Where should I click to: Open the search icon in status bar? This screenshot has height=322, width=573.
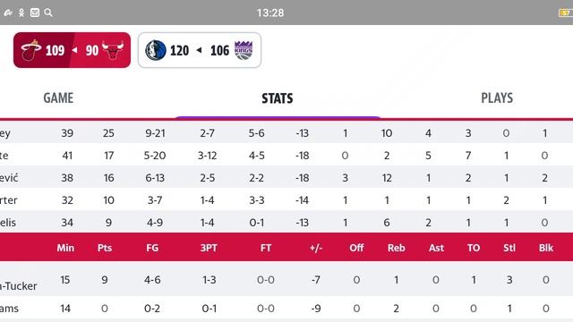[48, 13]
